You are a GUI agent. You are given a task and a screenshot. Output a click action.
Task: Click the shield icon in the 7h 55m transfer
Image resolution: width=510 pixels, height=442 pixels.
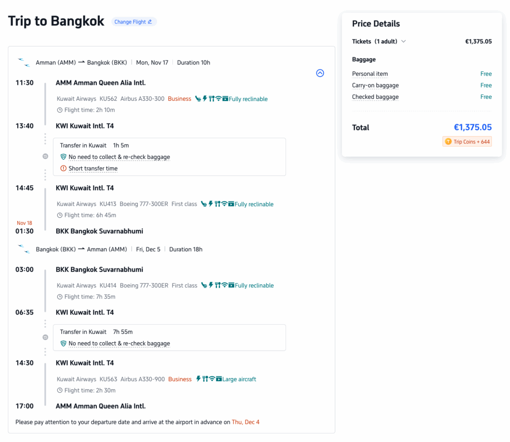(x=64, y=344)
